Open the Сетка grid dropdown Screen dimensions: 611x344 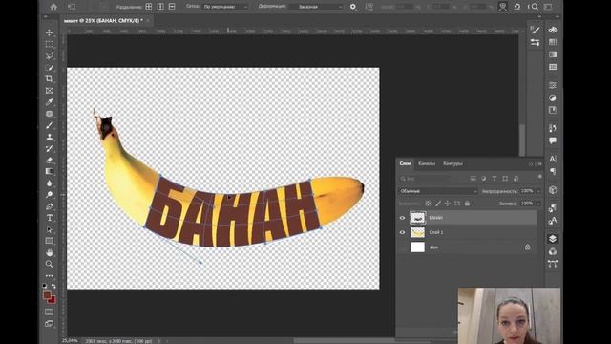click(x=225, y=7)
